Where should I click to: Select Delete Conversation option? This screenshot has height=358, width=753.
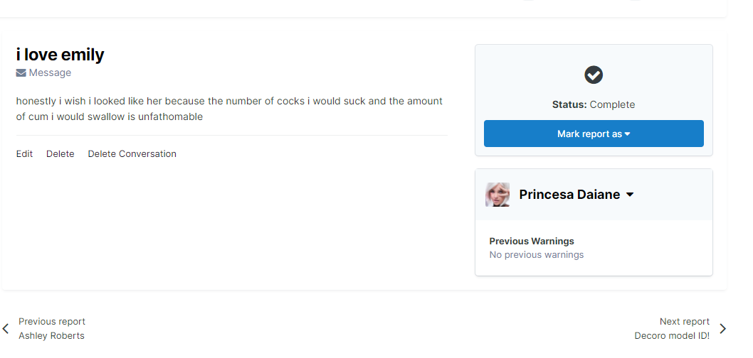132,153
